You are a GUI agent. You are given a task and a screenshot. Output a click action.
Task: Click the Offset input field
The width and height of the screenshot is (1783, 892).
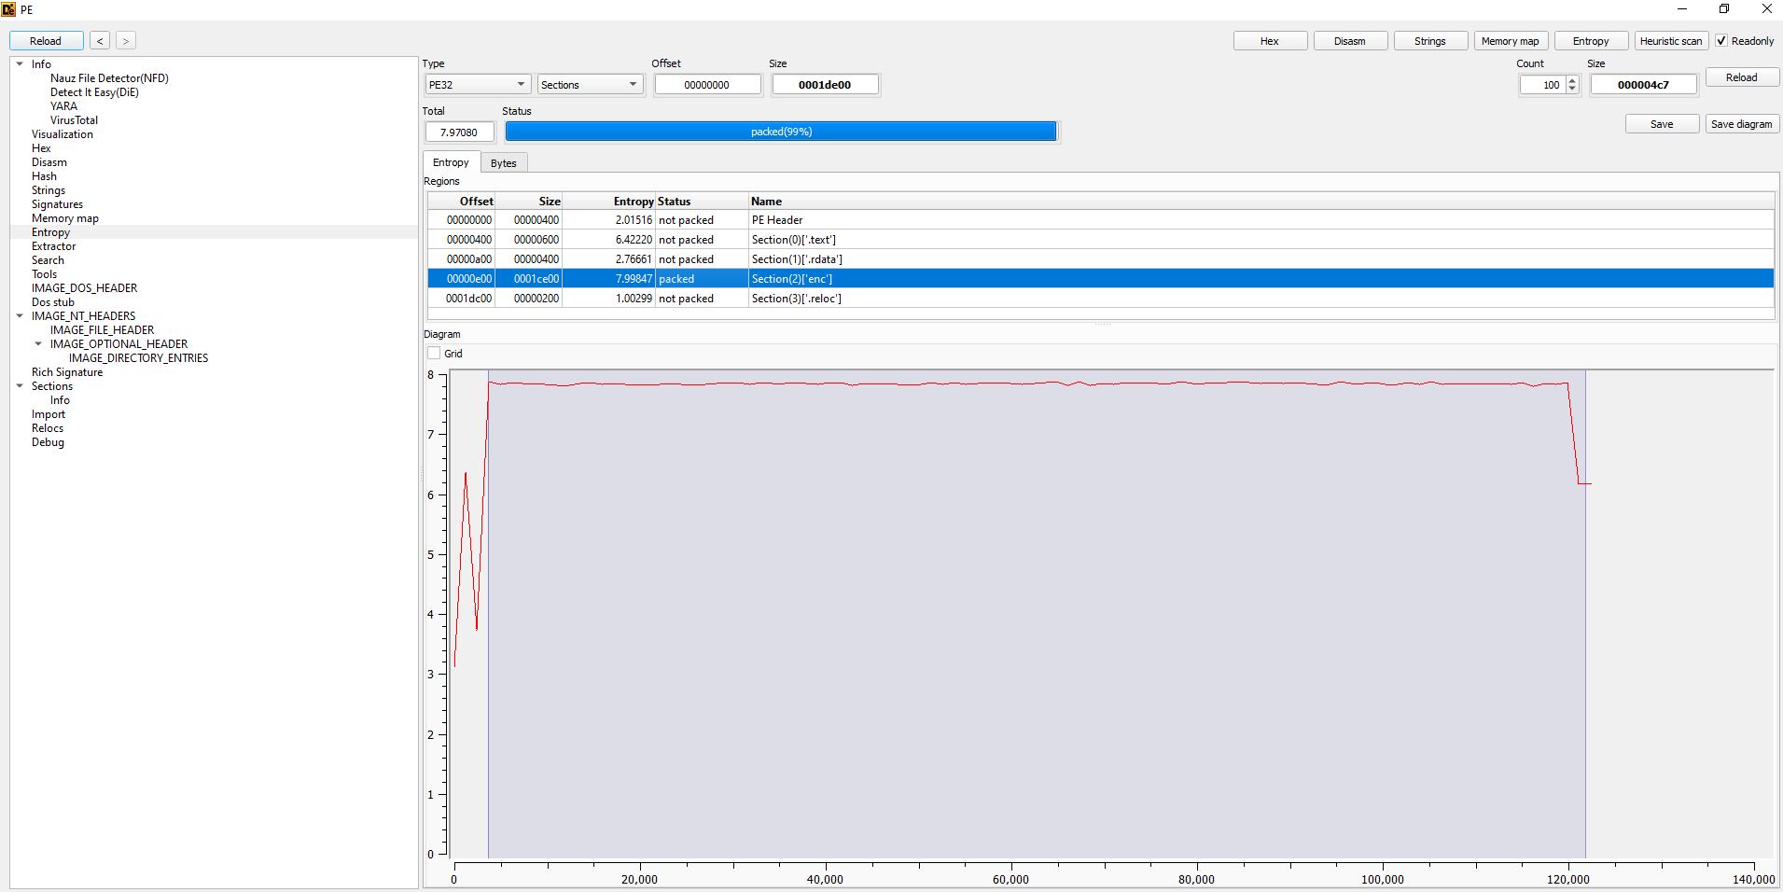[x=707, y=85]
